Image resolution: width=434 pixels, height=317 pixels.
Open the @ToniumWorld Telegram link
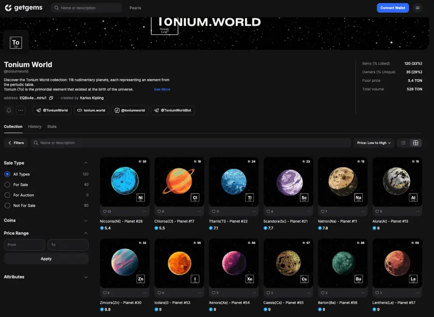coord(52,110)
